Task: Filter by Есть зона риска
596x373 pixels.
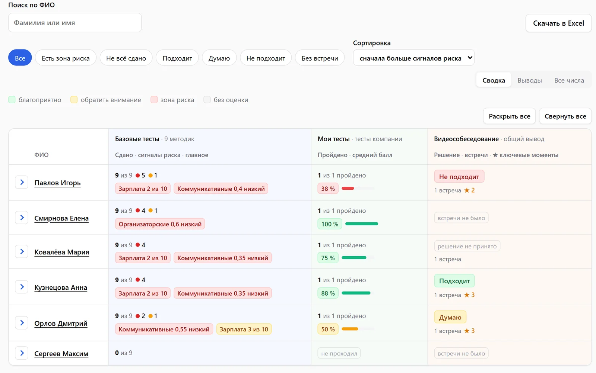Action: [x=66, y=58]
